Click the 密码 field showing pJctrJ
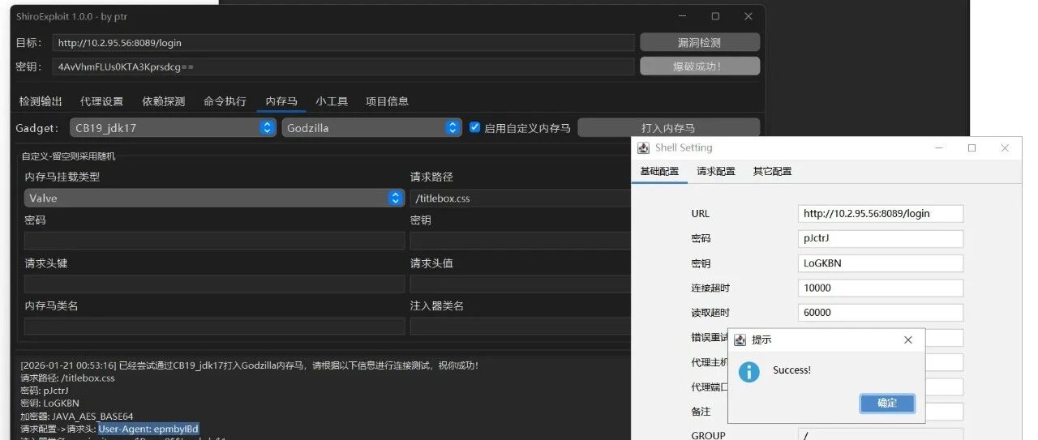1038x440 pixels. coord(881,238)
